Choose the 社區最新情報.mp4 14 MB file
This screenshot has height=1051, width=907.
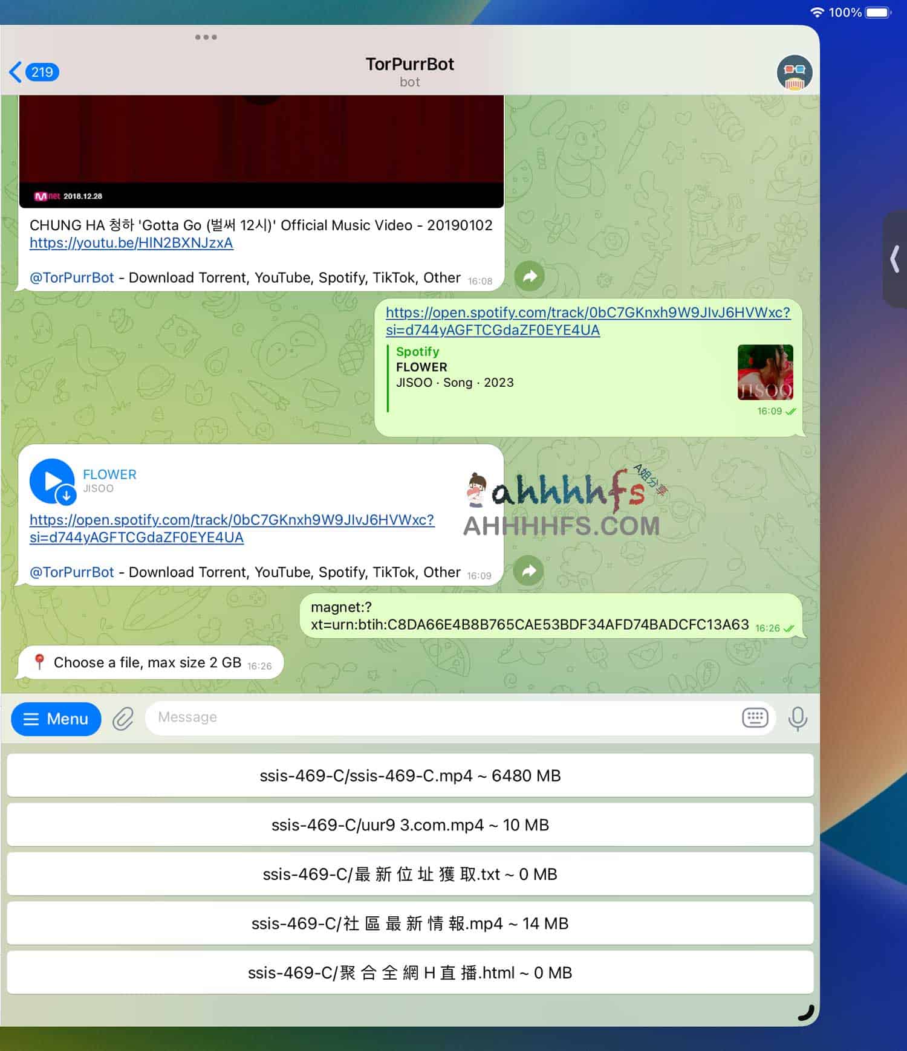(x=410, y=923)
